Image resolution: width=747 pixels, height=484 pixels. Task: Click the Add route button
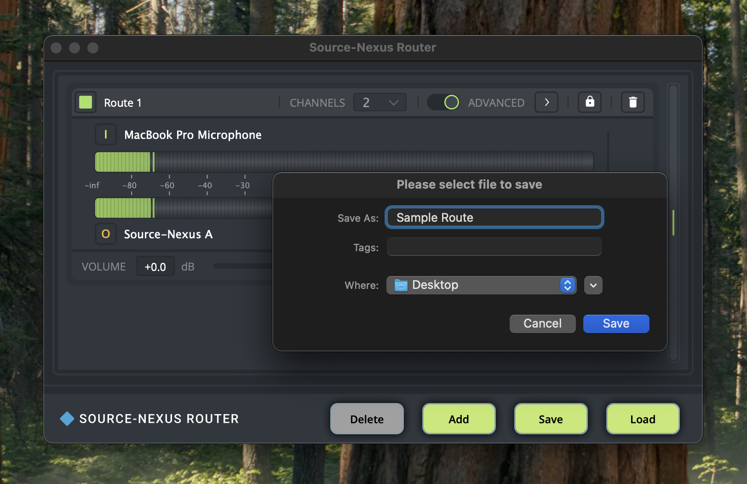point(459,419)
